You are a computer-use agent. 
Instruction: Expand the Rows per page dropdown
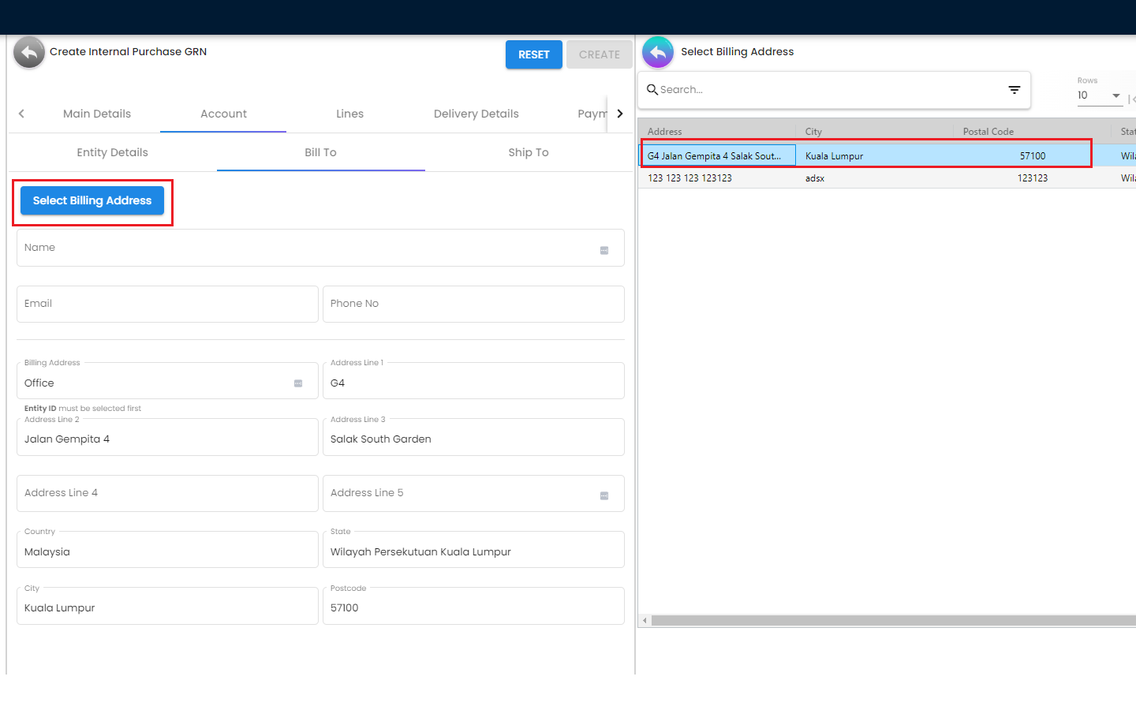tap(1115, 95)
